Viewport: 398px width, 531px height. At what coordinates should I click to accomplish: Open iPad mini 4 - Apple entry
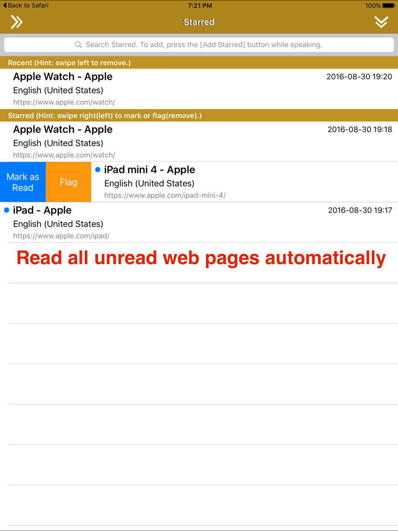tap(244, 182)
